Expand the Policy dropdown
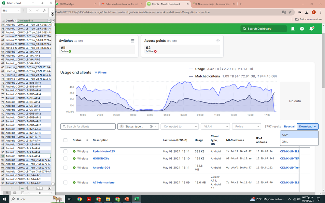The image size is (325, 203). (x=246, y=127)
